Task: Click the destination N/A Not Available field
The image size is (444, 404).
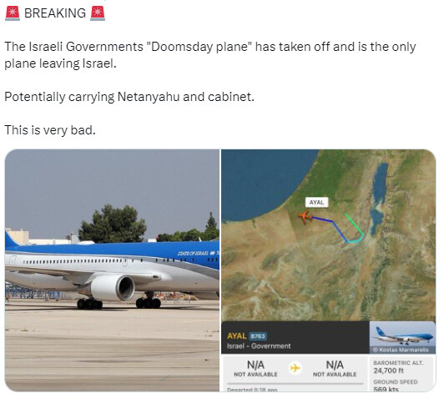Action: (335, 369)
